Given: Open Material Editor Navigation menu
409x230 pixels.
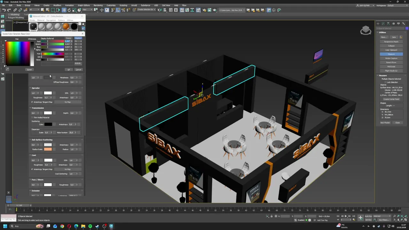Looking at the screenshot, I should (51, 20).
